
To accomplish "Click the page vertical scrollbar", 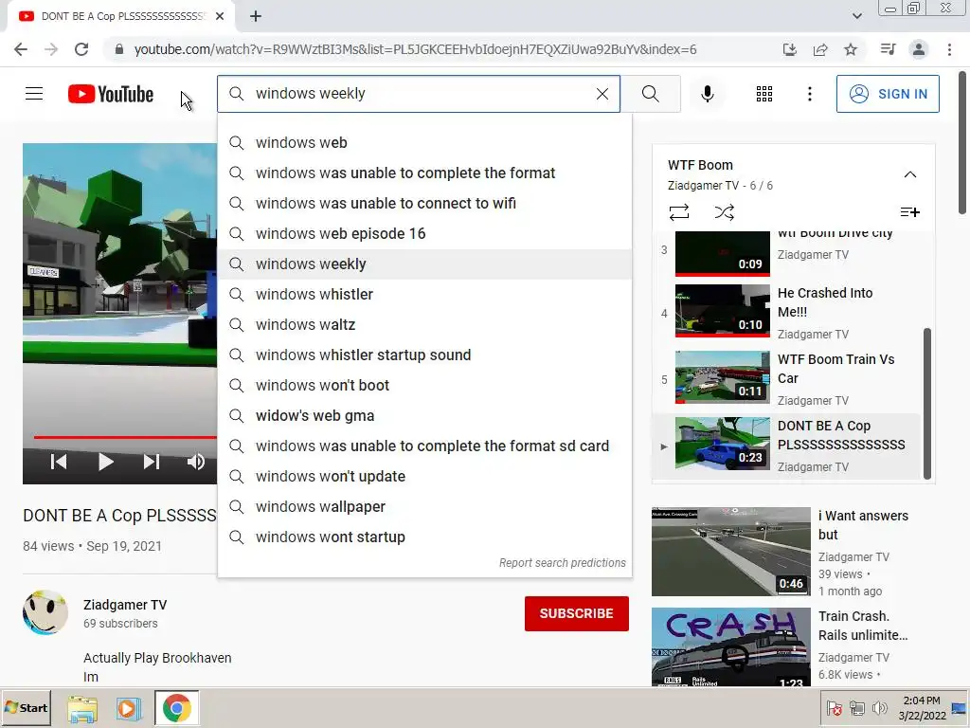I will tap(962, 142).
